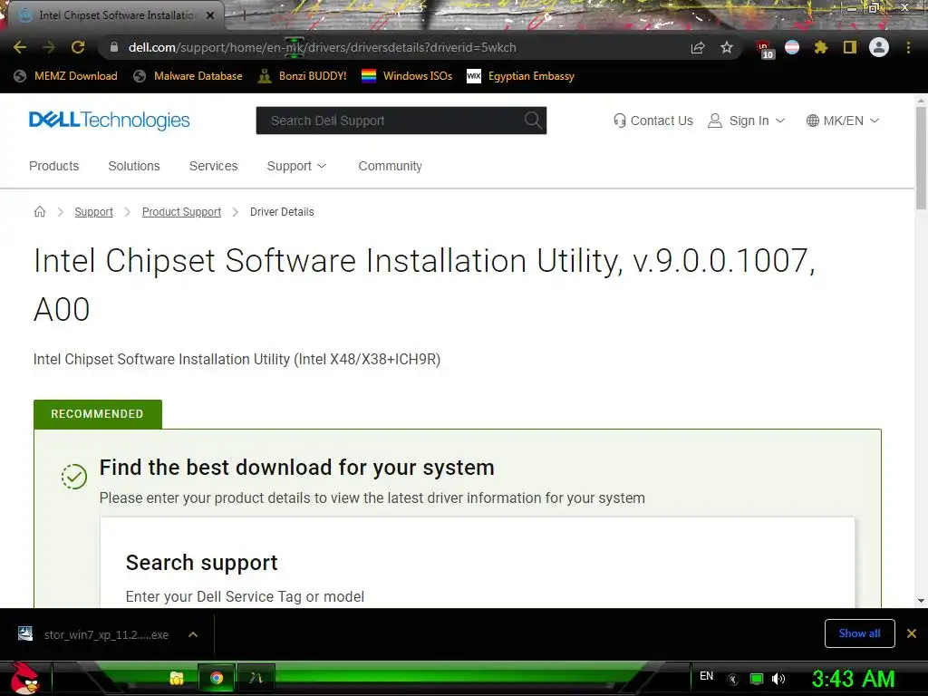Open the MEMZ Download bookmark
Screen dimensions: 928x696
coord(65,76)
